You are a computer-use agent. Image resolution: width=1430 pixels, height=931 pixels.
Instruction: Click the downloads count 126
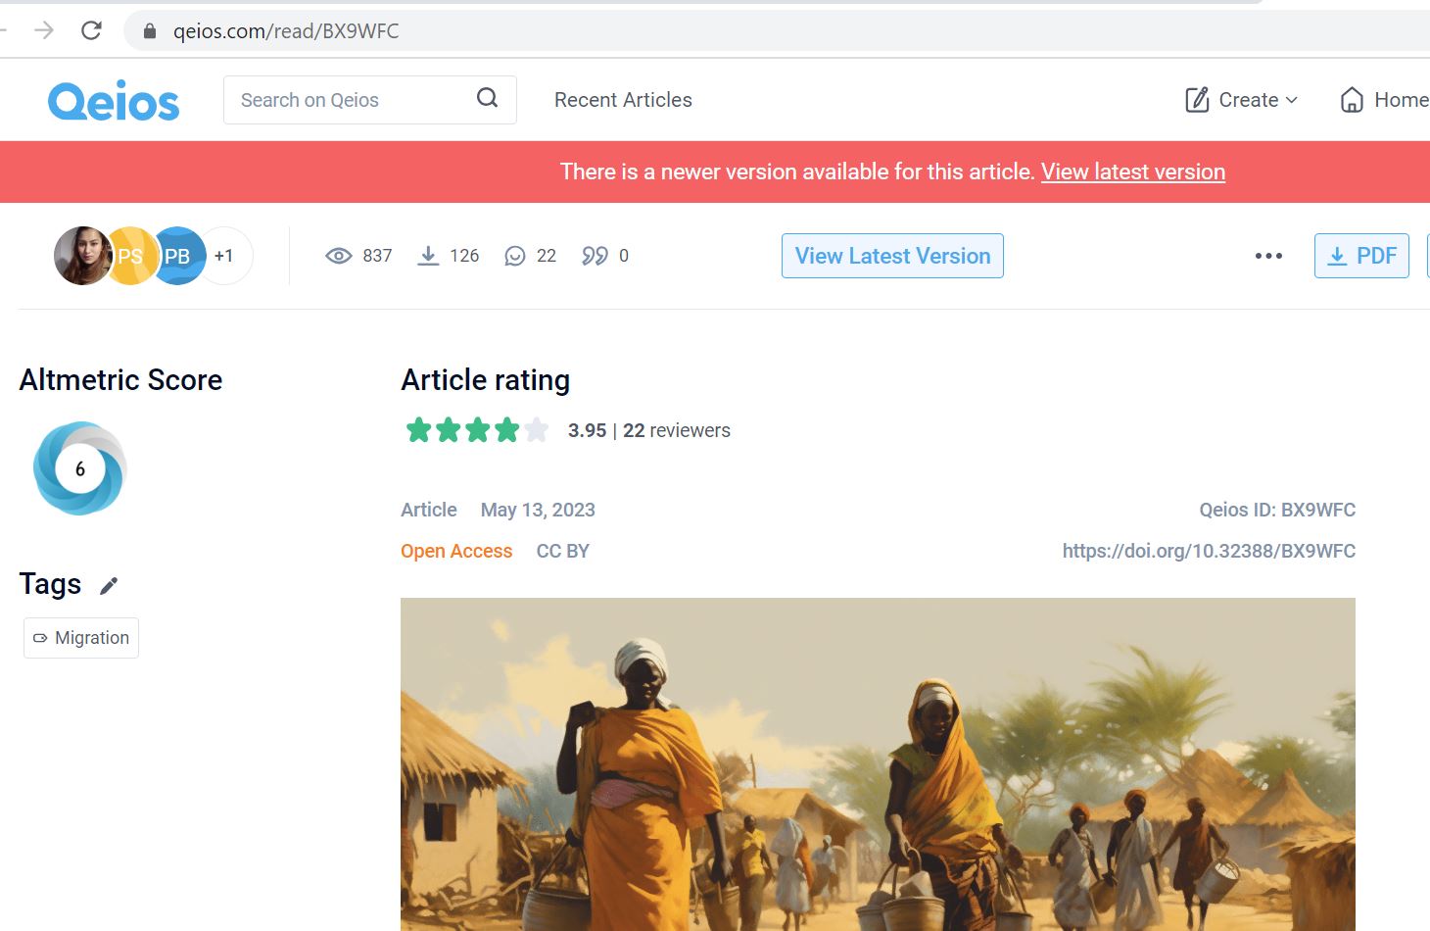[464, 256]
